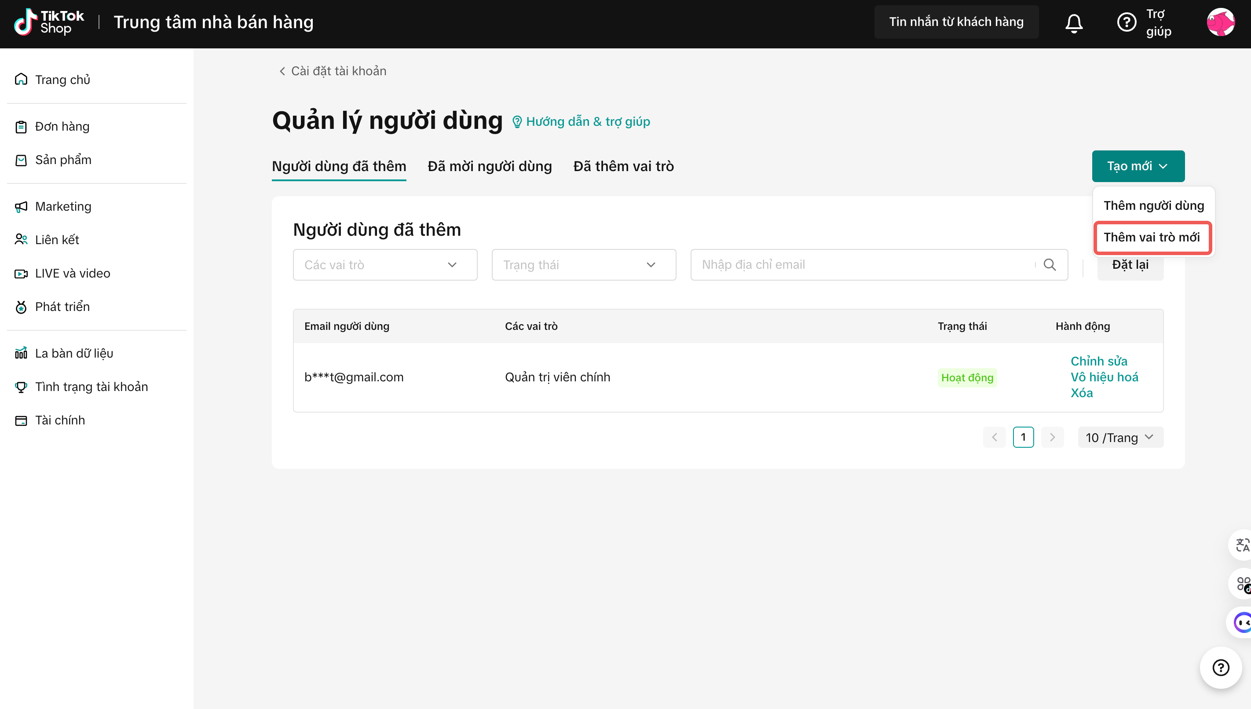Viewport: 1251px width, 709px height.
Task: Switch to Đã thêm vai trò tab
Action: click(x=623, y=166)
